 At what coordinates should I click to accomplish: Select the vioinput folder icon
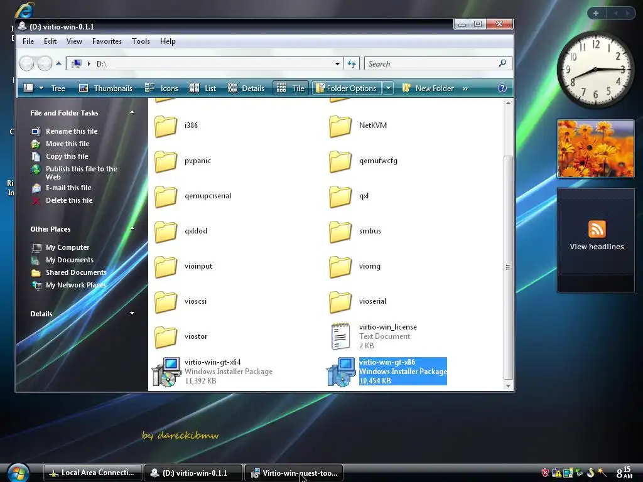tap(166, 267)
